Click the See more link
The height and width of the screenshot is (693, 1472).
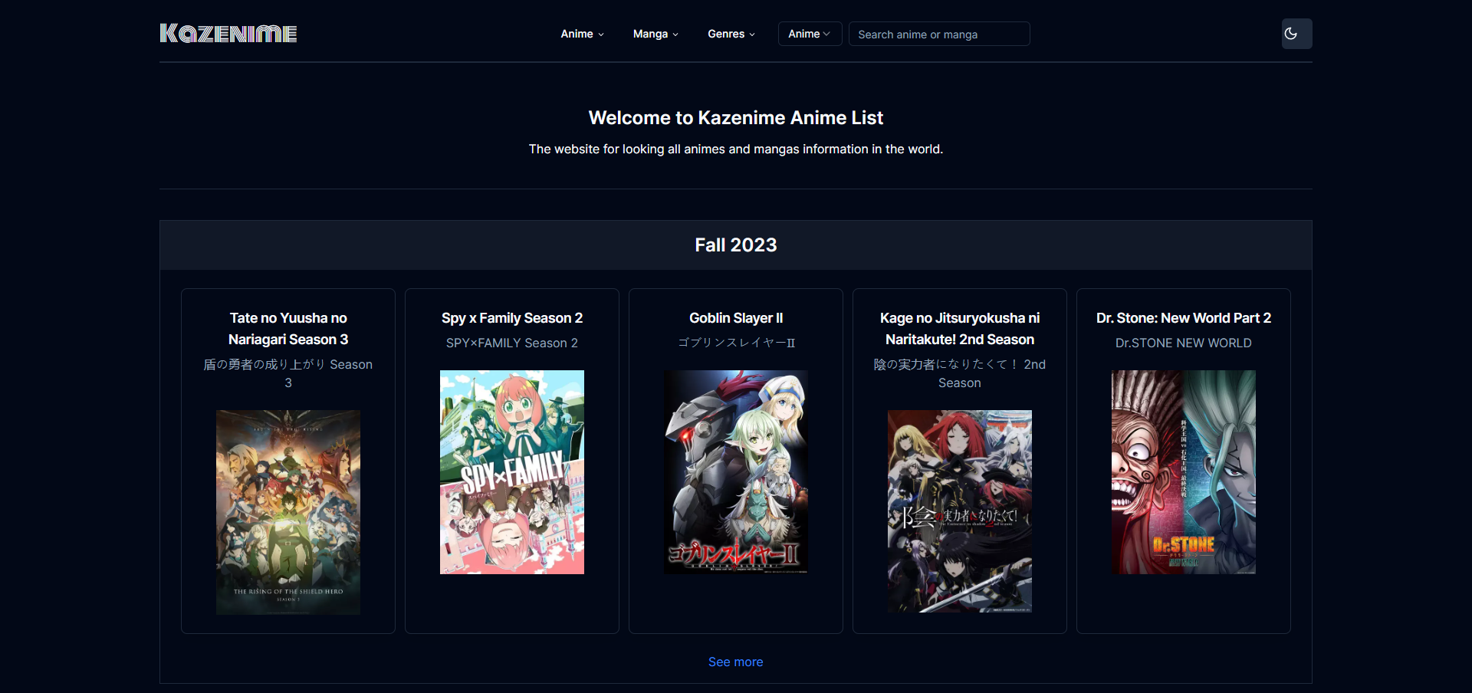[x=735, y=662]
